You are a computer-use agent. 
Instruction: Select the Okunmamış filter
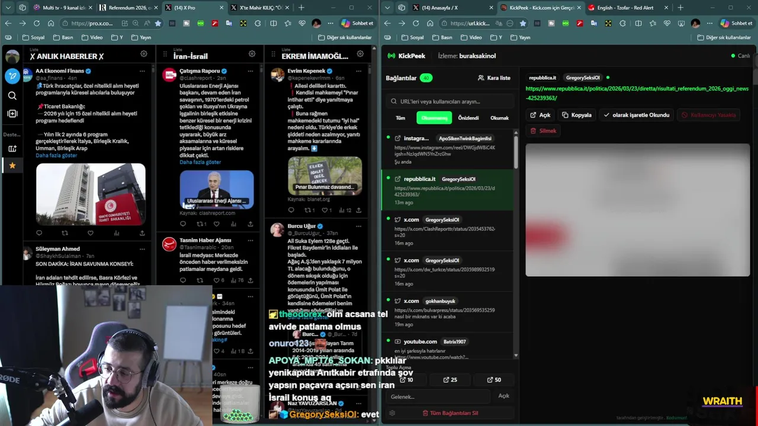click(434, 118)
